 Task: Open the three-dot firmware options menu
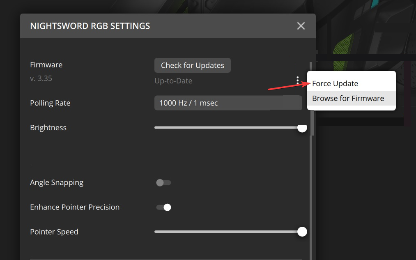(x=298, y=80)
